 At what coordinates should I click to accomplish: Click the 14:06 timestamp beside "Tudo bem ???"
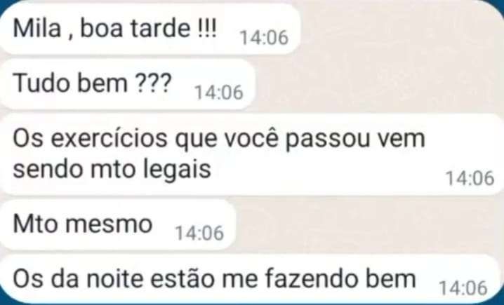(x=219, y=93)
